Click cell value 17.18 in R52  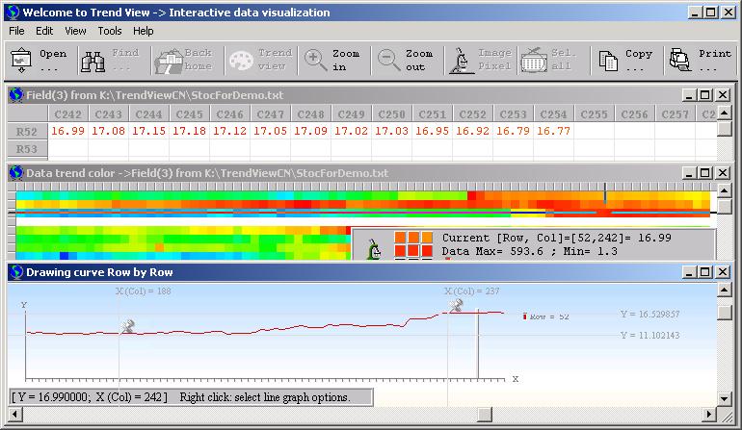click(x=189, y=131)
